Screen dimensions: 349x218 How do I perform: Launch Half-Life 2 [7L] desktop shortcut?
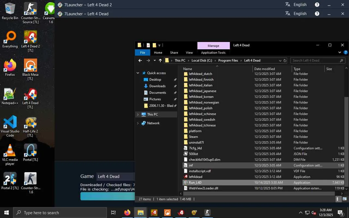pos(31,126)
